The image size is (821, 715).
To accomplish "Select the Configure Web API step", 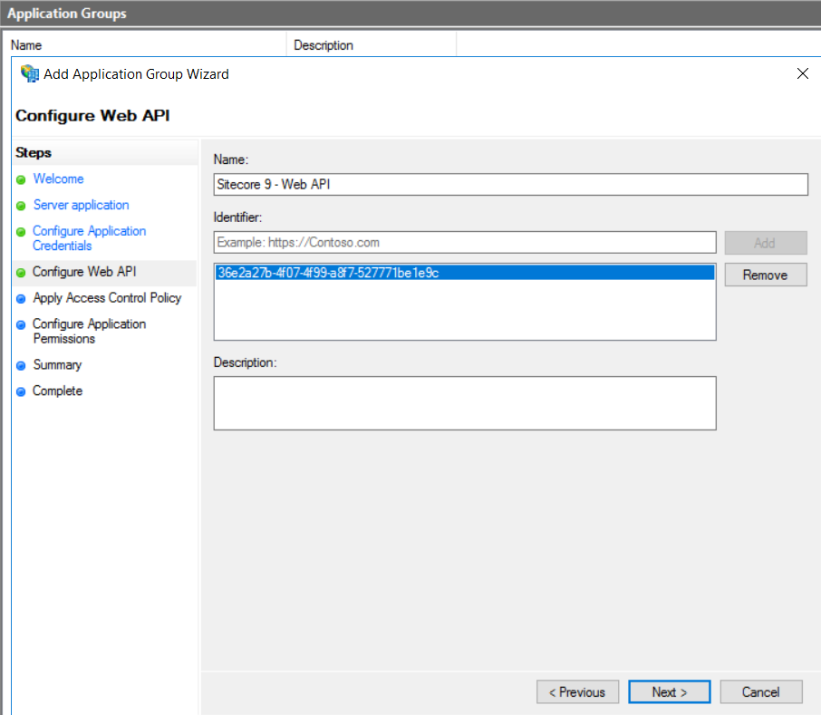I will 84,272.
